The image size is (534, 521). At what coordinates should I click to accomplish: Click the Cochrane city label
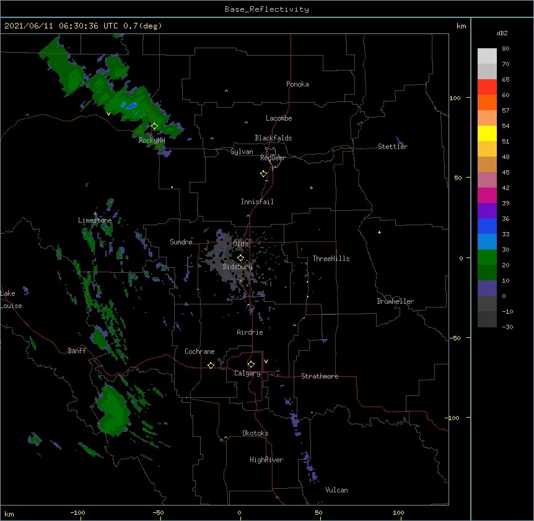[x=199, y=351]
